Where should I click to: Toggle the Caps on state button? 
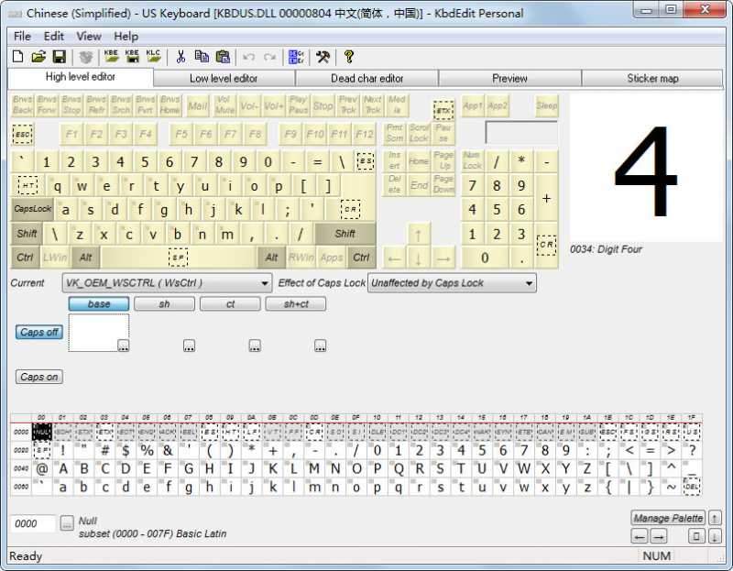coord(39,377)
